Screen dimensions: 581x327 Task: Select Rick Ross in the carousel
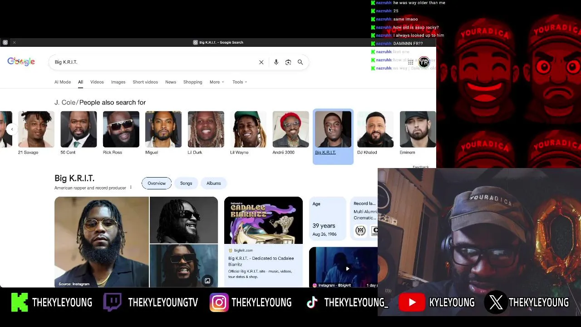(x=121, y=133)
